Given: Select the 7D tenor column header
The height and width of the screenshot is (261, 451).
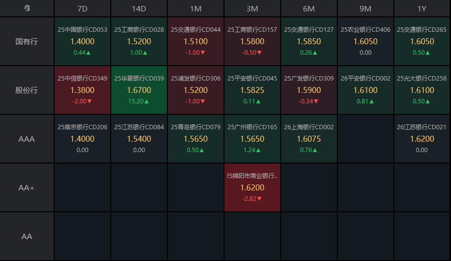Looking at the screenshot, I should click(82, 8).
